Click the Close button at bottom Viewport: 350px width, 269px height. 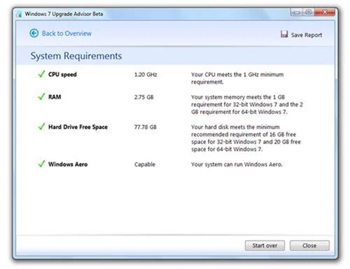coord(309,245)
